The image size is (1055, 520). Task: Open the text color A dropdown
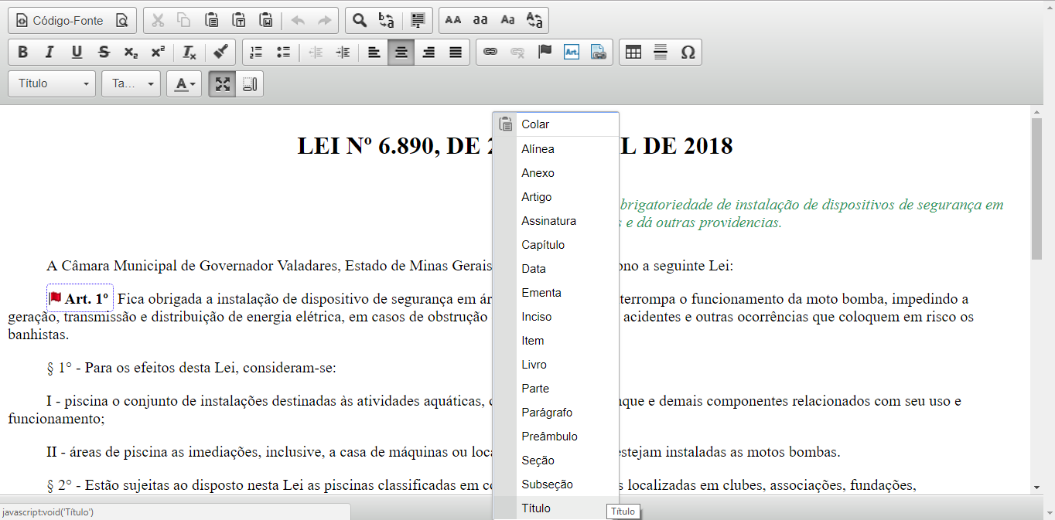pyautogui.click(x=184, y=83)
